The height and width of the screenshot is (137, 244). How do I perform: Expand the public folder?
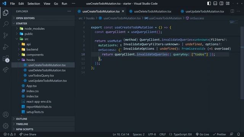pyautogui.click(x=43, y=34)
